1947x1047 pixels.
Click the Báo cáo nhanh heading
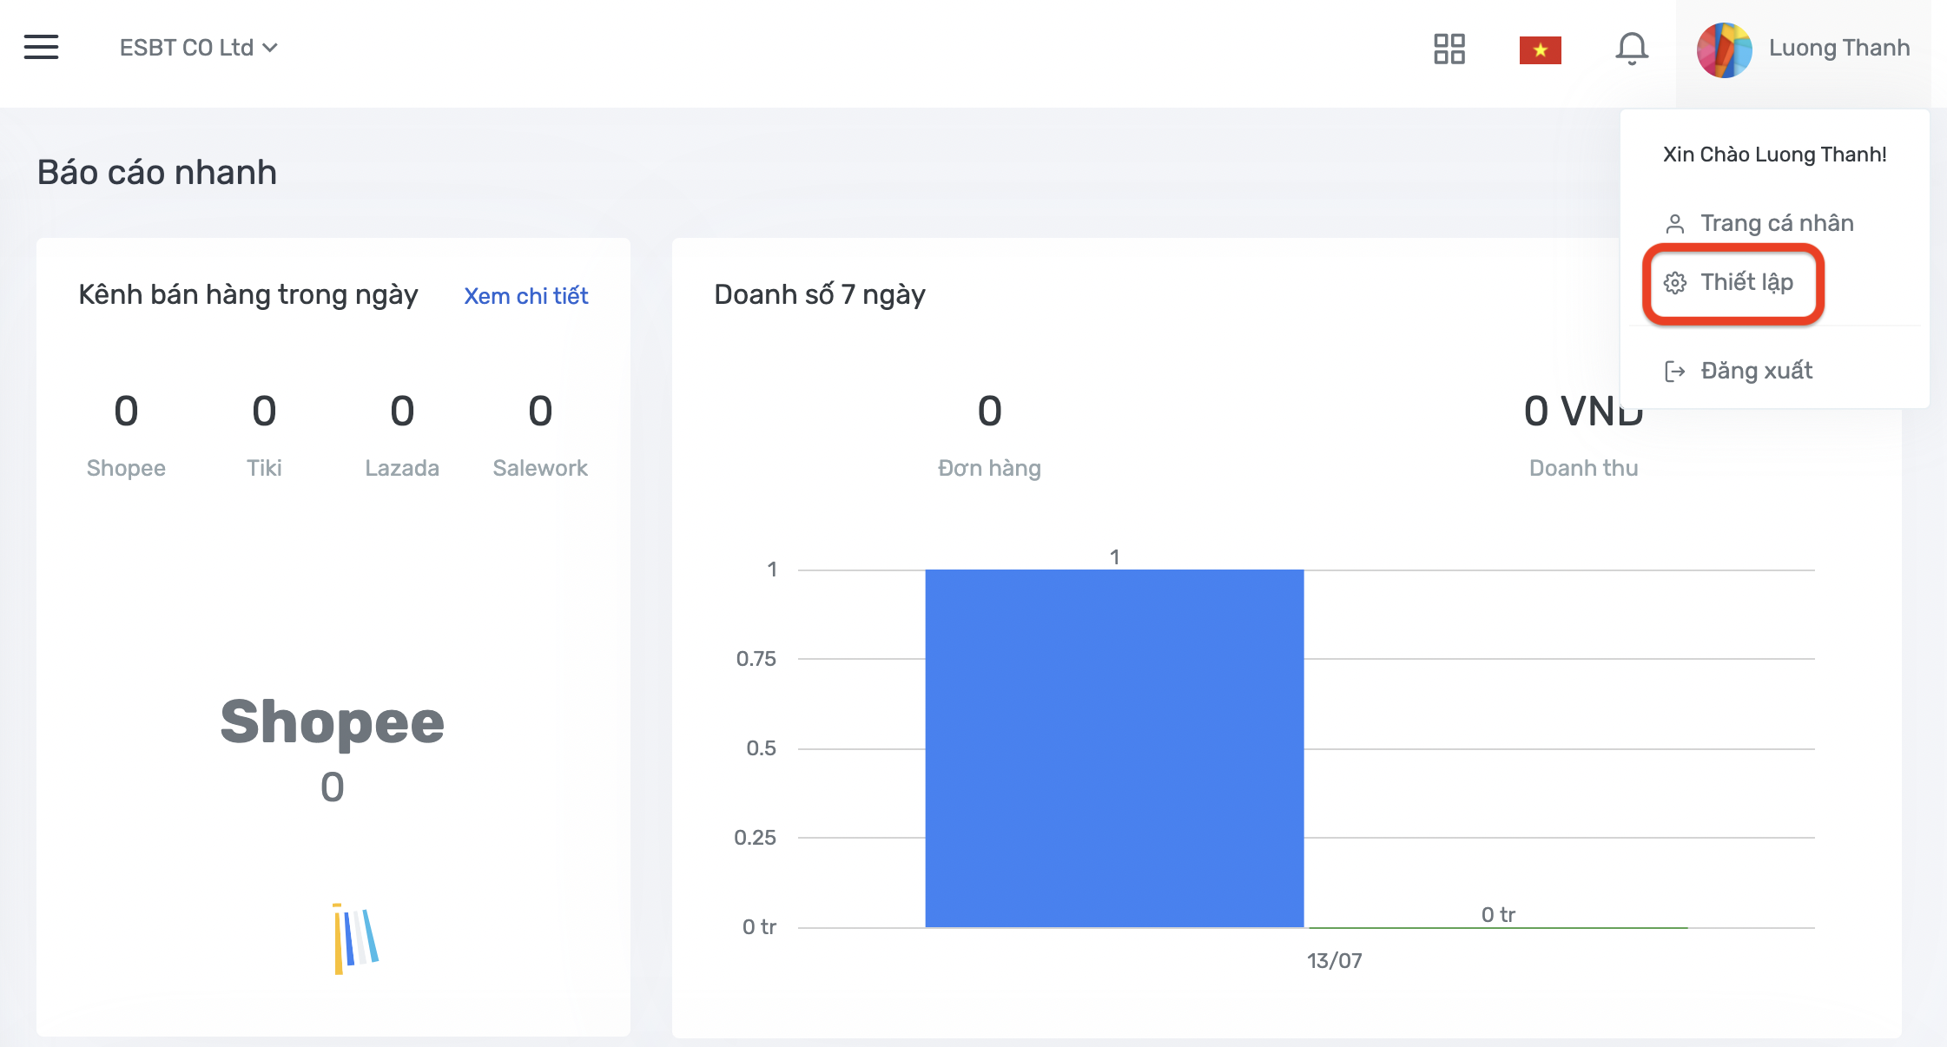[157, 173]
